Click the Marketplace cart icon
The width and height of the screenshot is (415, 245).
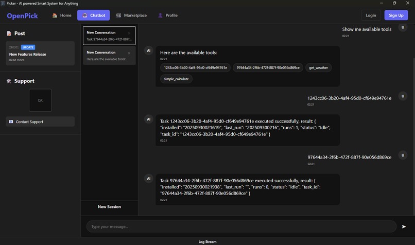(118, 15)
